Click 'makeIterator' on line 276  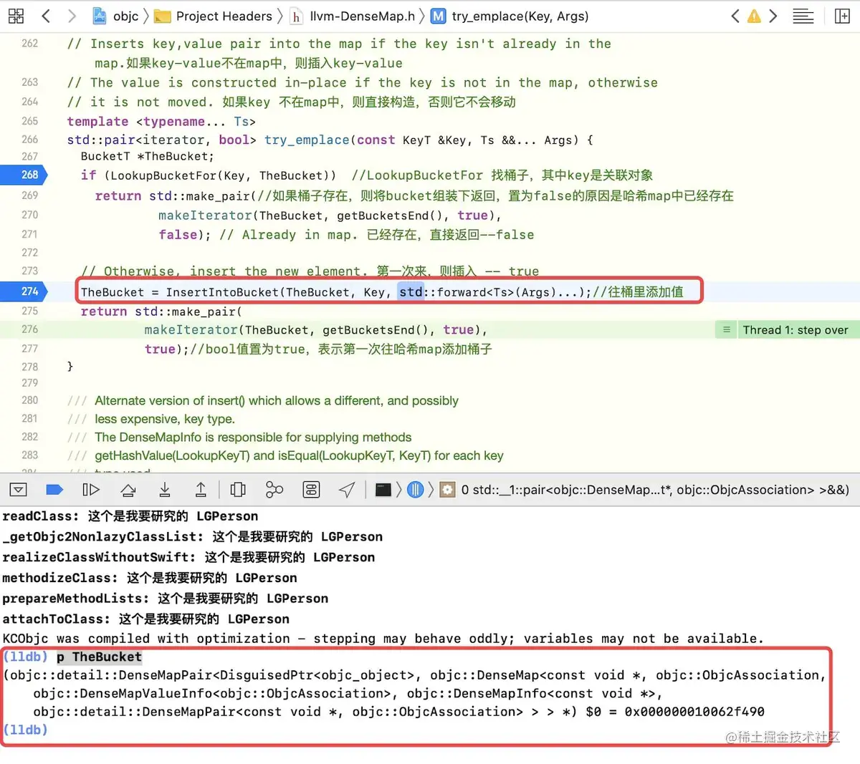coord(191,330)
